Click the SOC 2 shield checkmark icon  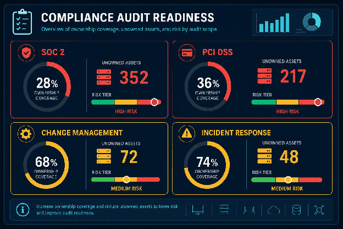26,53
